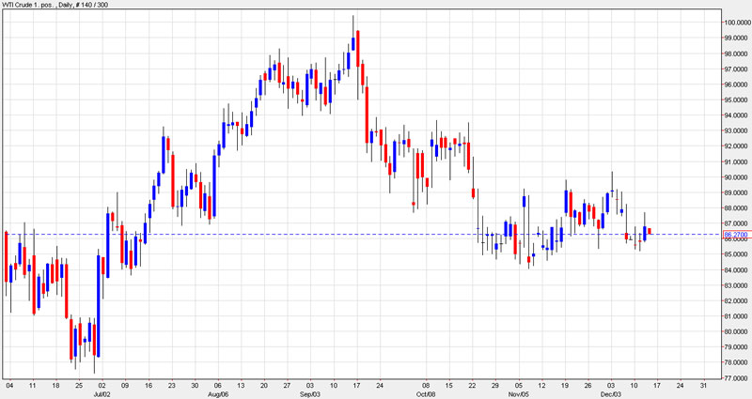Click the 20 date axis label
The image size is (752, 399).
pos(264,386)
